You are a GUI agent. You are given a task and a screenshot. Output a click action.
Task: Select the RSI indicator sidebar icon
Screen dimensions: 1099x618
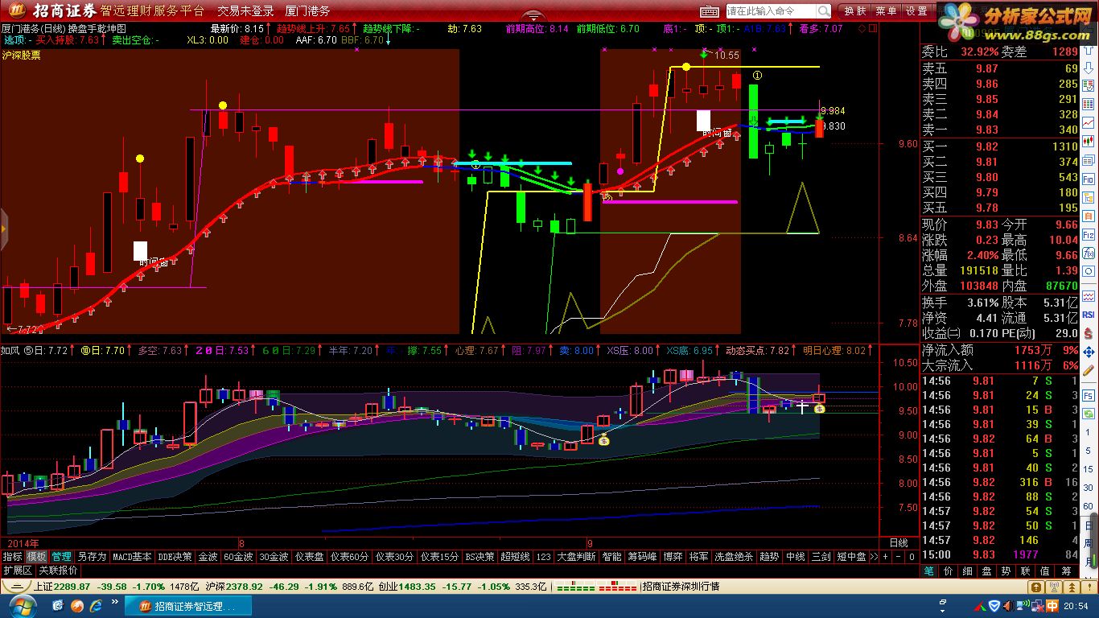coord(1089,315)
